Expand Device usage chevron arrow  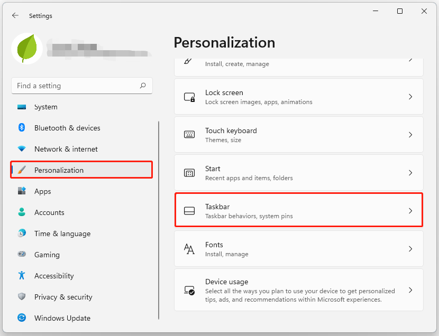click(410, 290)
